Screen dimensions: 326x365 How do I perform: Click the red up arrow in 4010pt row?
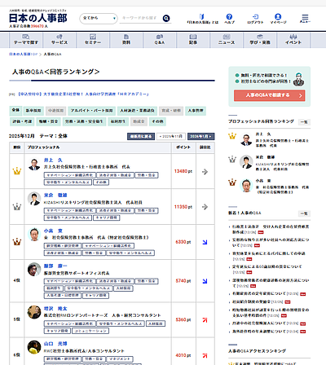tap(205, 355)
